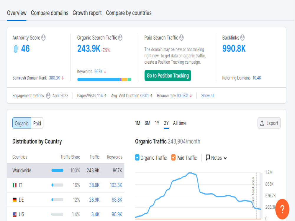Open the Keywords 967K link
The width and height of the screenshot is (295, 221).
(x=99, y=72)
